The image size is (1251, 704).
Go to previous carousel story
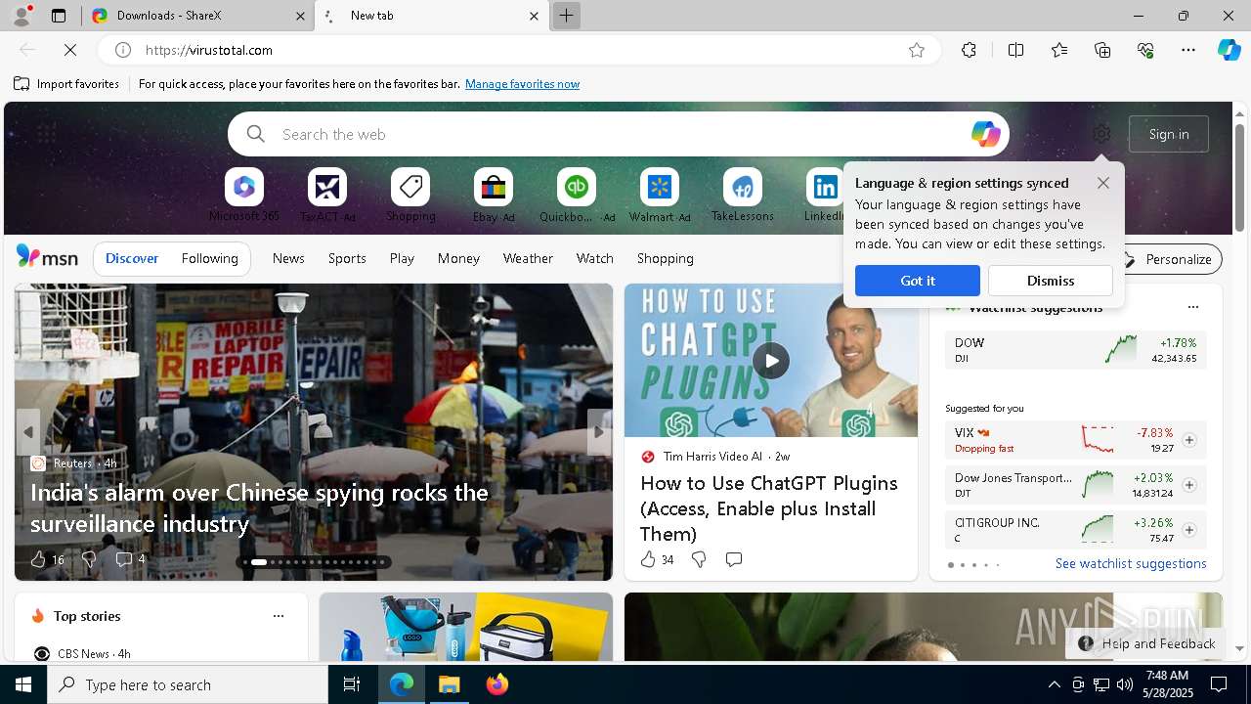click(28, 431)
